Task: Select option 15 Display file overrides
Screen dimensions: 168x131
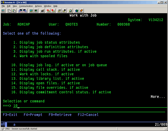Action: click(x=50, y=88)
